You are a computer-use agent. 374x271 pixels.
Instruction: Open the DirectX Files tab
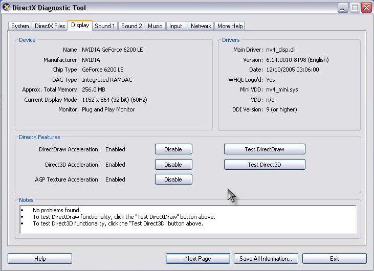[50, 26]
